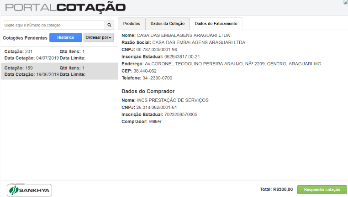Switch to the Produtos tab
This screenshot has width=348, height=197.
pos(132,24)
